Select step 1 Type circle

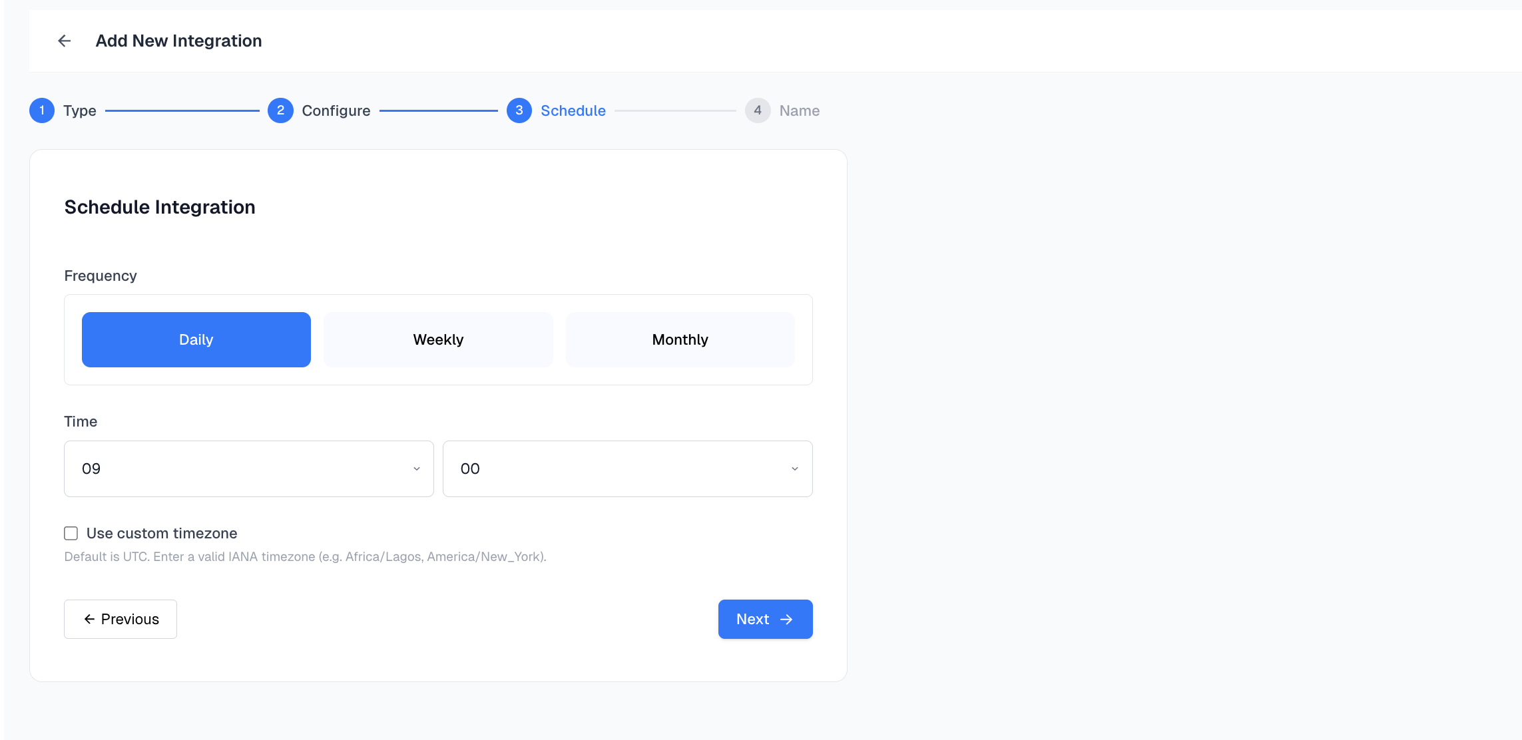(x=41, y=110)
